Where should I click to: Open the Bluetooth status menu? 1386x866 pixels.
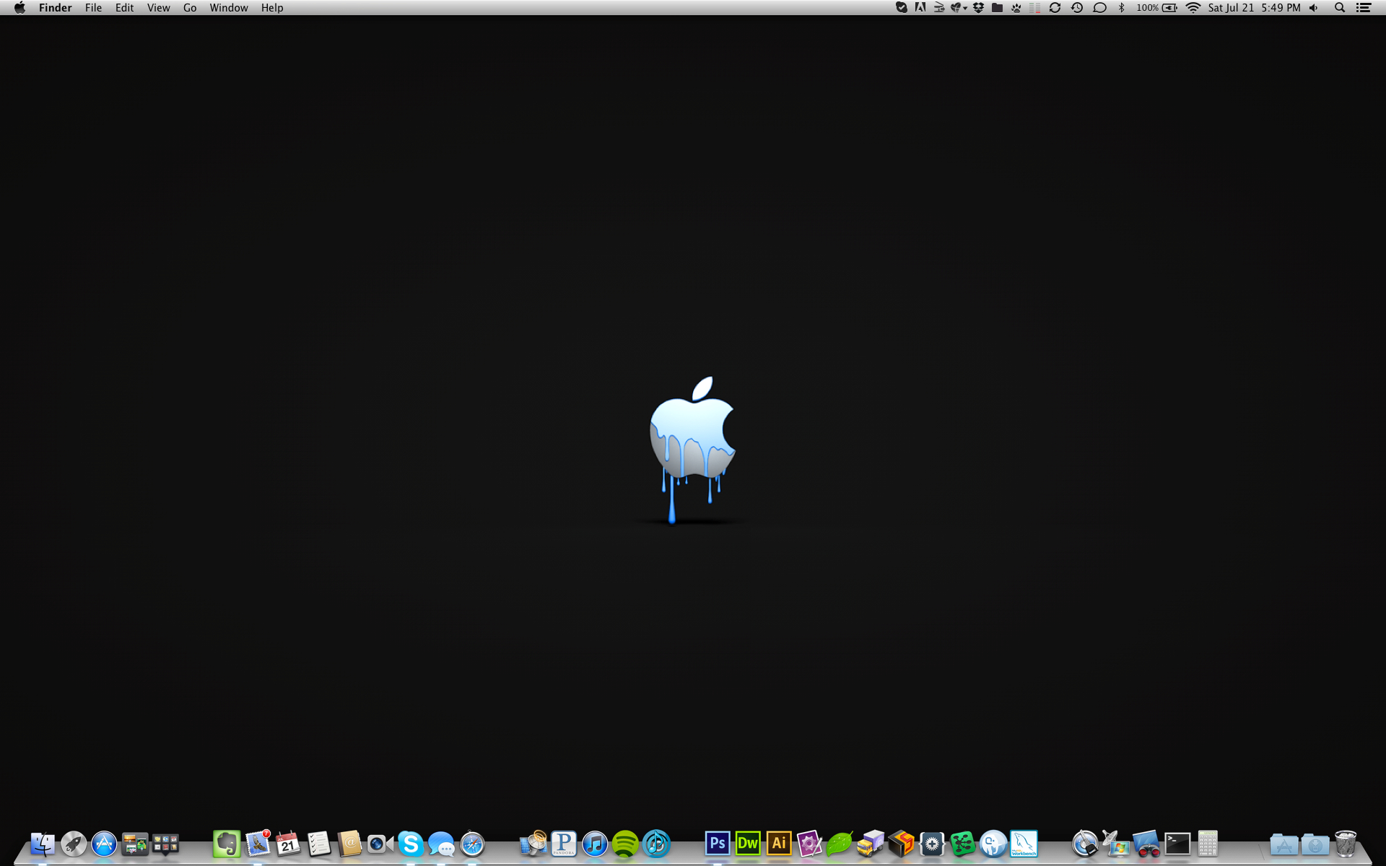pyautogui.click(x=1121, y=7)
